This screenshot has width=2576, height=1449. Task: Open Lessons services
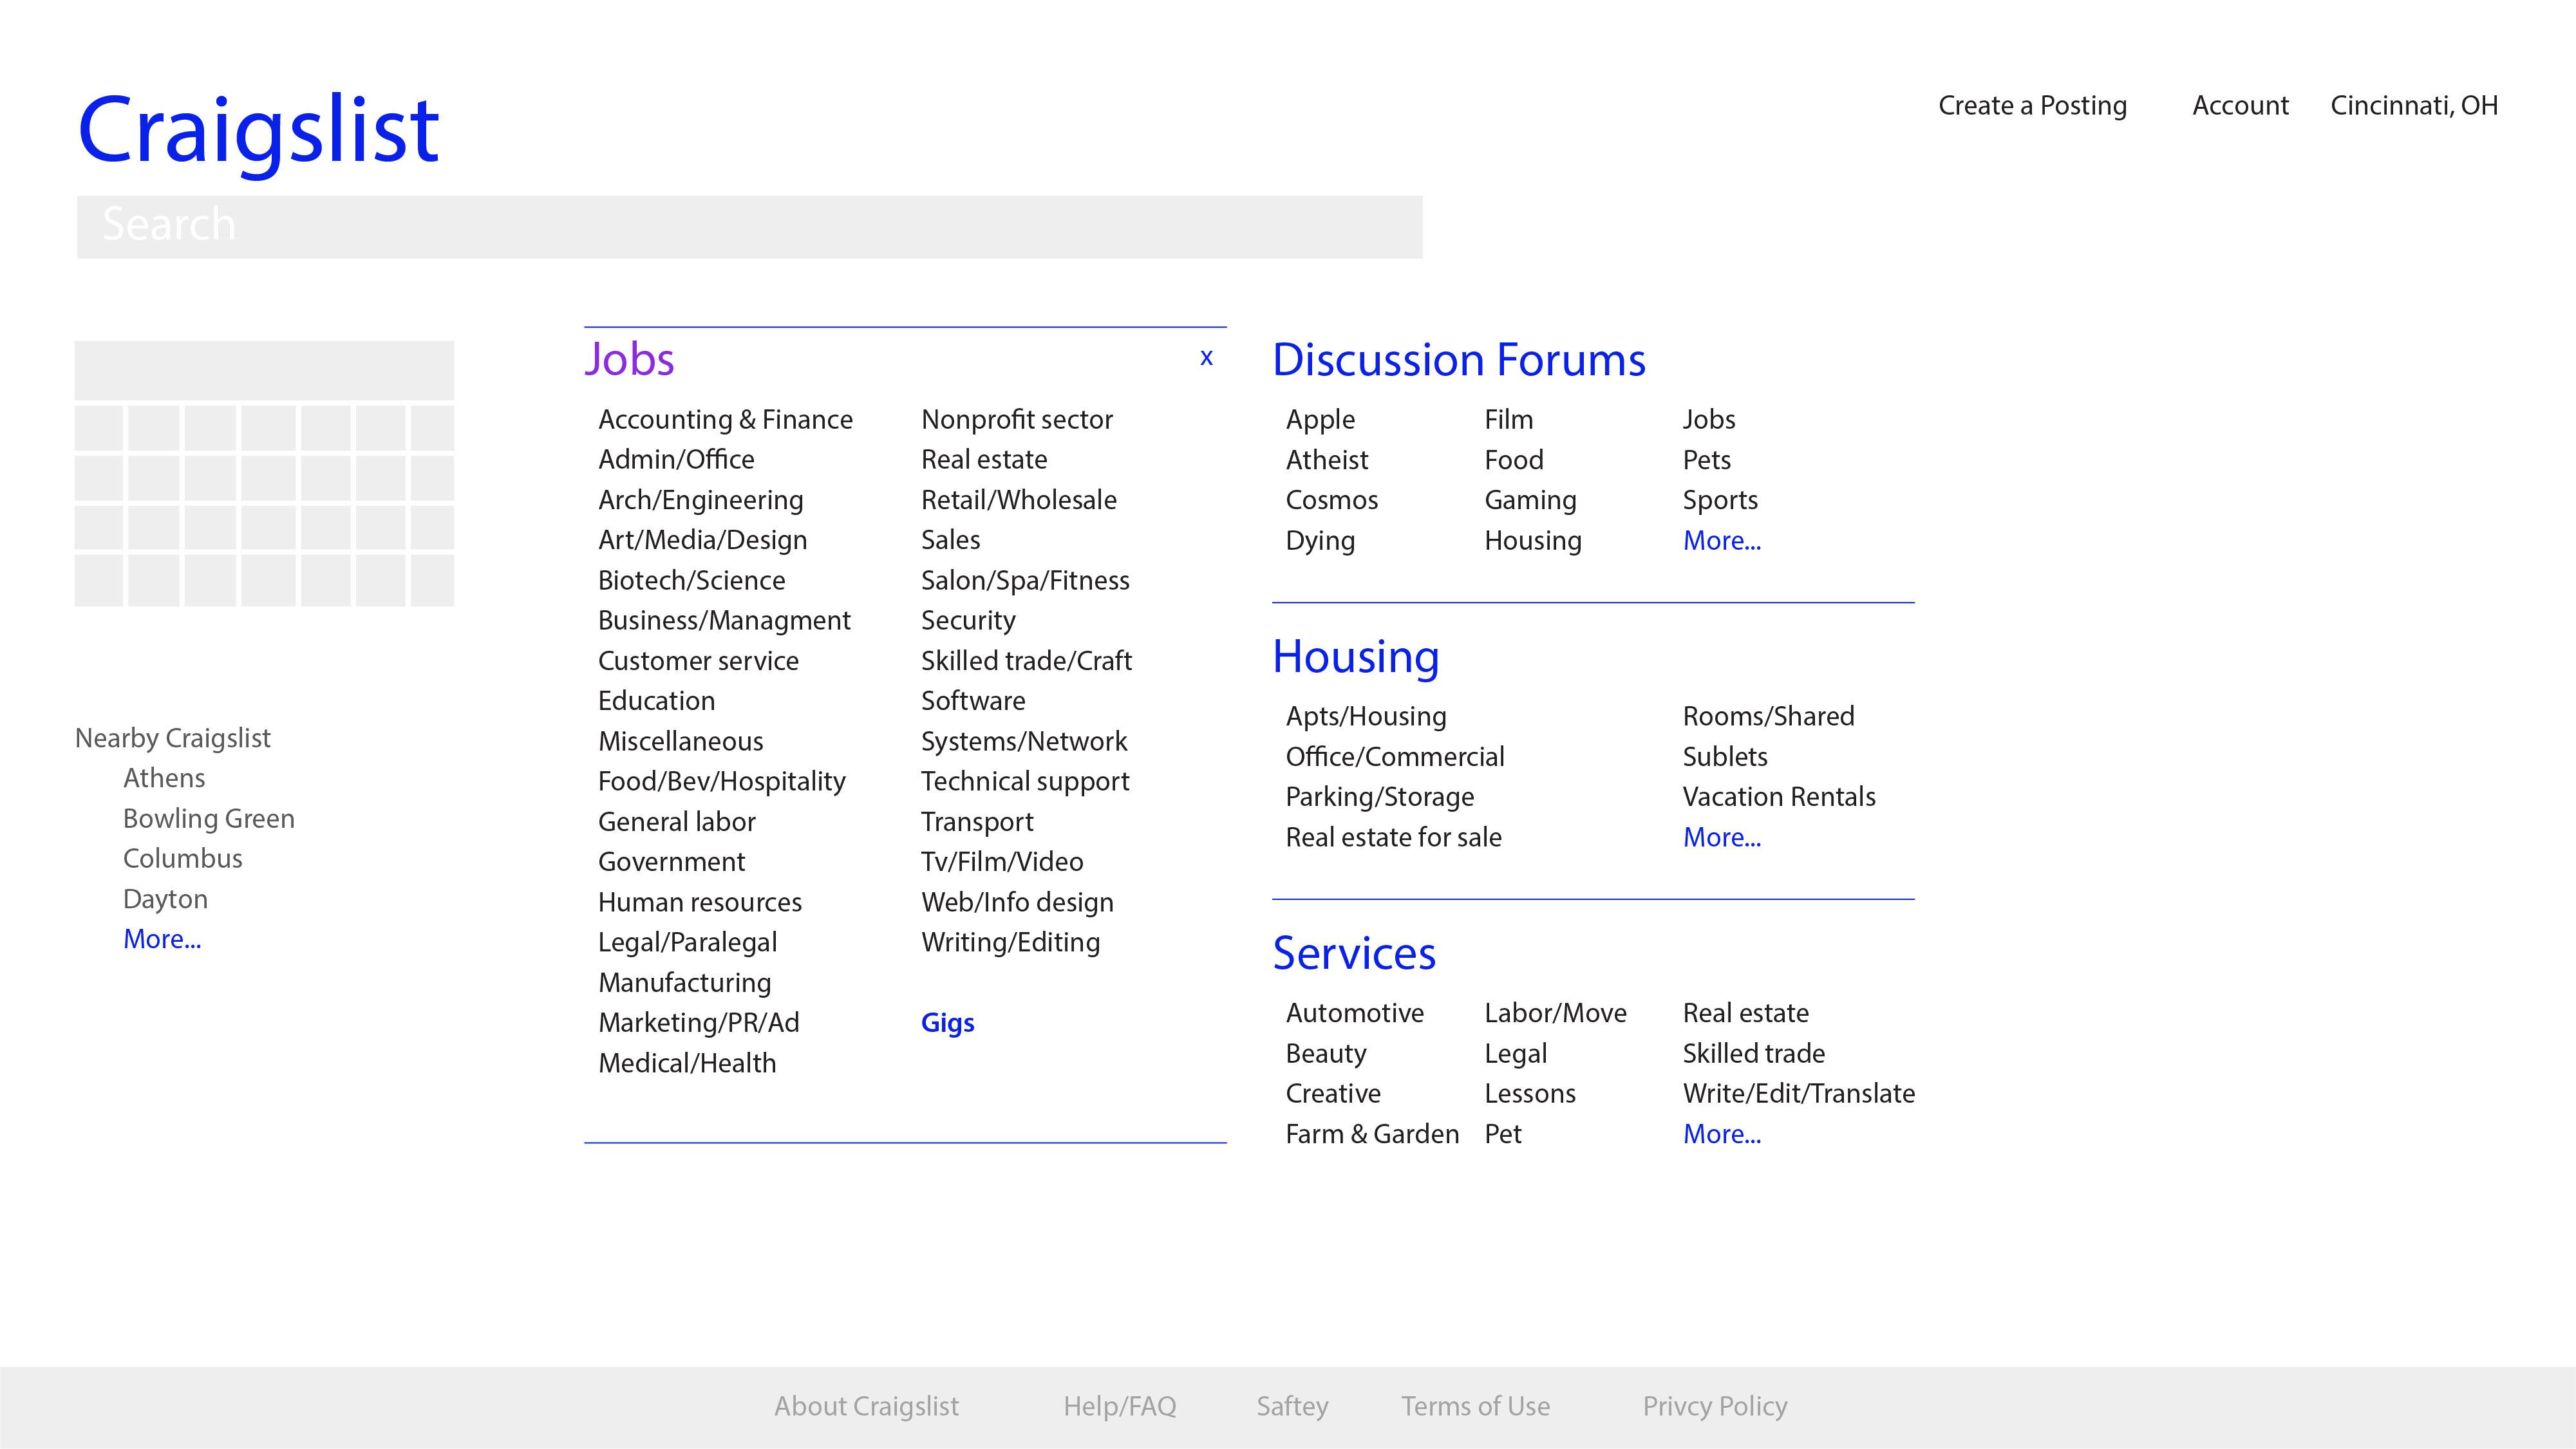coord(1530,1094)
